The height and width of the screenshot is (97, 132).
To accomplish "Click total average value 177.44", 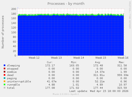I will pos(98,88).
